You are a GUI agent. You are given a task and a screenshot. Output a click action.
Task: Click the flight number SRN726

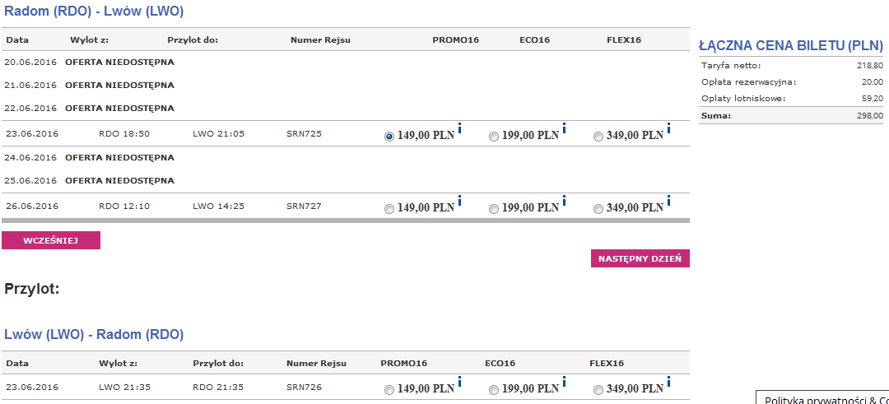click(x=305, y=388)
